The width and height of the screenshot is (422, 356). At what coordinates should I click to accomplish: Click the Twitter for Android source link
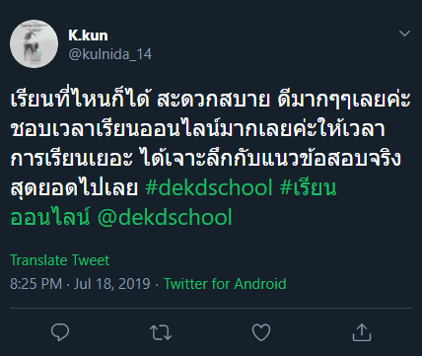pos(225,284)
